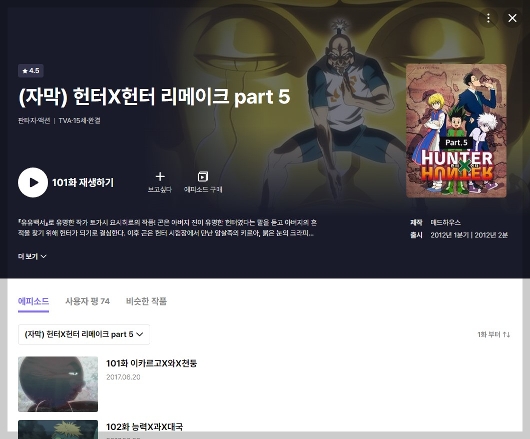
Task: Click the 101화 재생하기 label
Action: click(x=83, y=182)
